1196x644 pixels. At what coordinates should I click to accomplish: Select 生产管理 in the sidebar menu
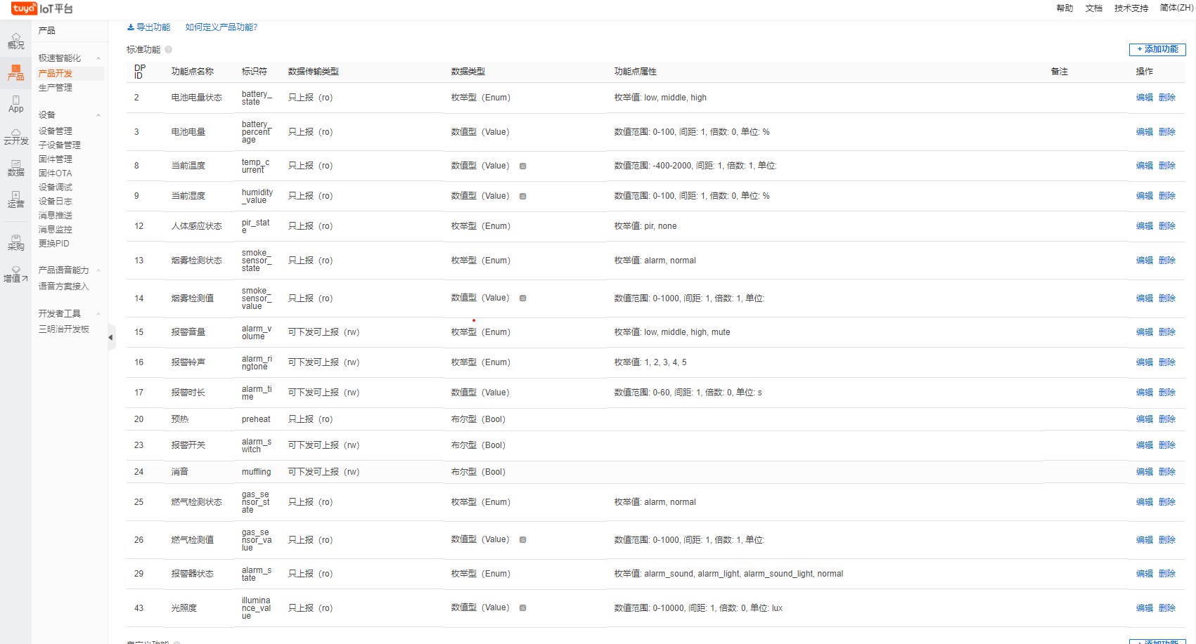click(55, 88)
